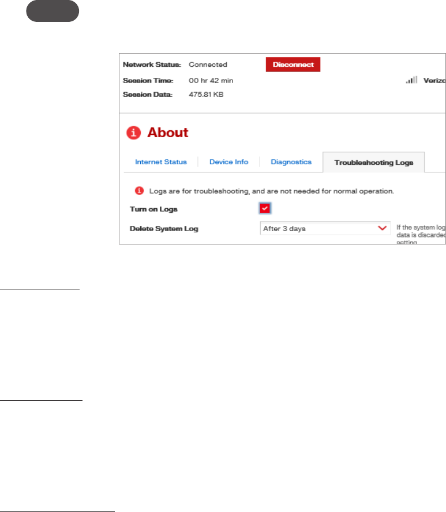Click the info icon beside the logs notice

coord(139,191)
